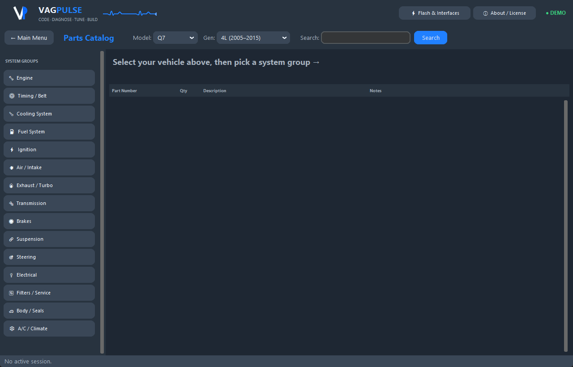Select the A/C / Climate group label
The height and width of the screenshot is (367, 573).
[x=33, y=329]
